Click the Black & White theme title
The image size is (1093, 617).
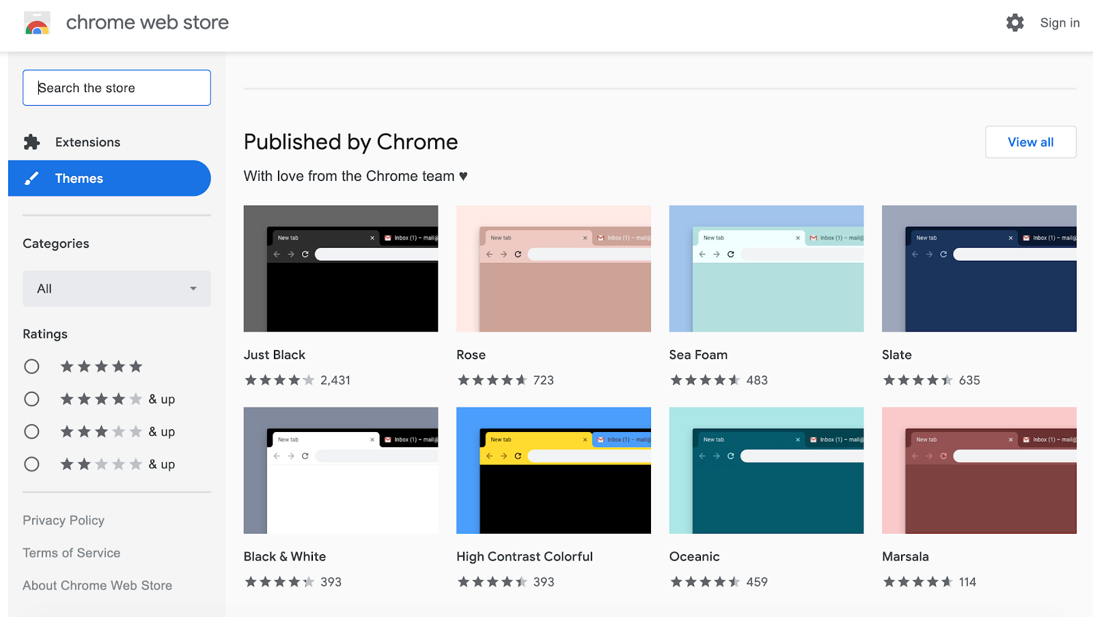285,556
